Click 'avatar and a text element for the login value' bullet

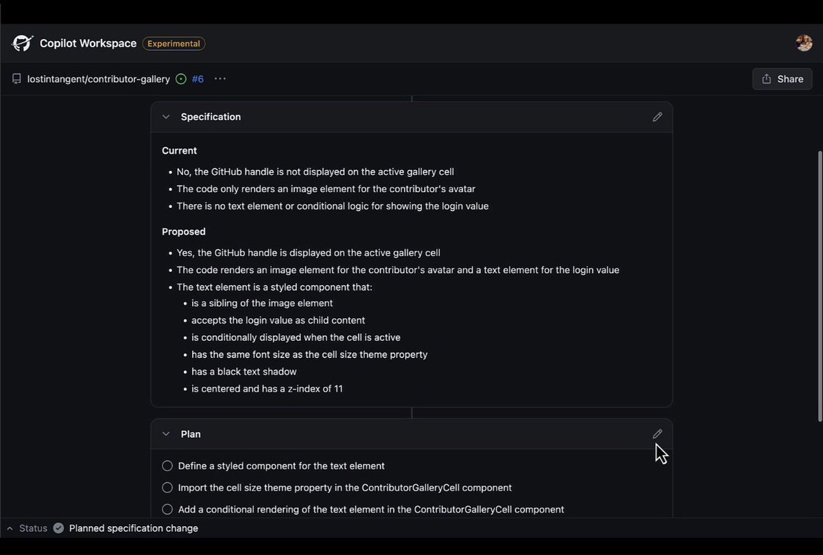398,270
